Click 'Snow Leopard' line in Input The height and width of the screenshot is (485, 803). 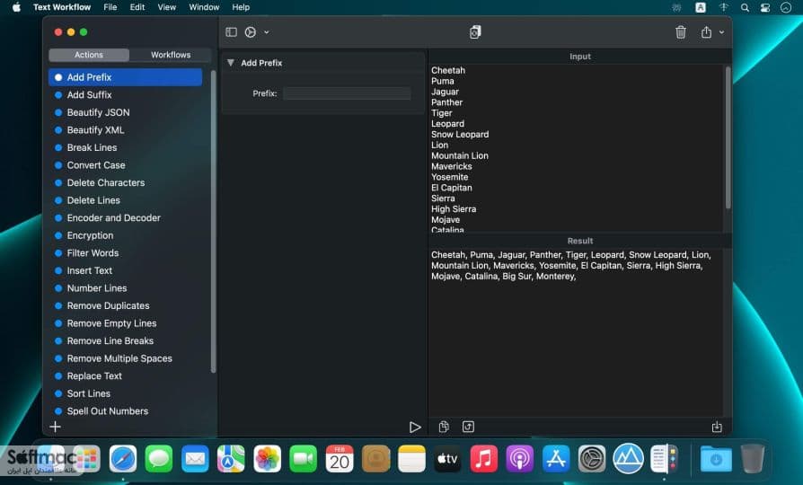(460, 134)
